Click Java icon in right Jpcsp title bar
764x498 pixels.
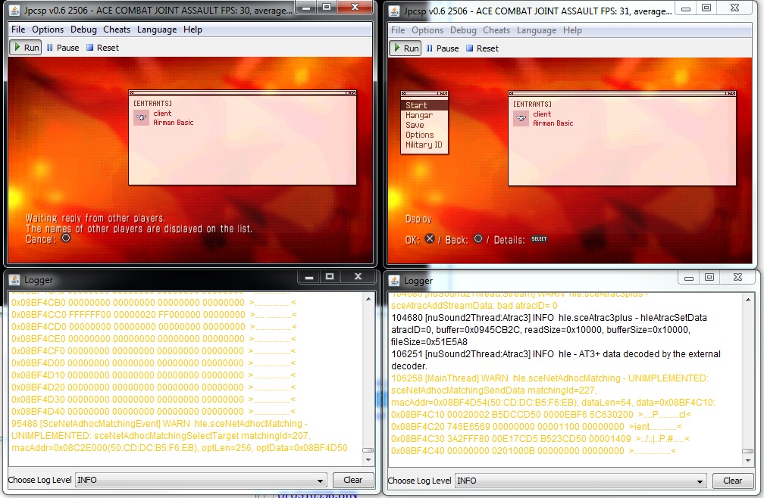pos(395,11)
